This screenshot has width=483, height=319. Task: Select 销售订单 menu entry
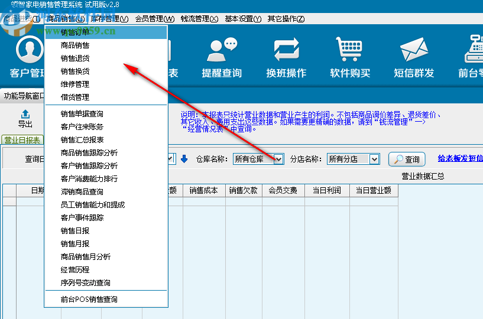click(x=106, y=32)
